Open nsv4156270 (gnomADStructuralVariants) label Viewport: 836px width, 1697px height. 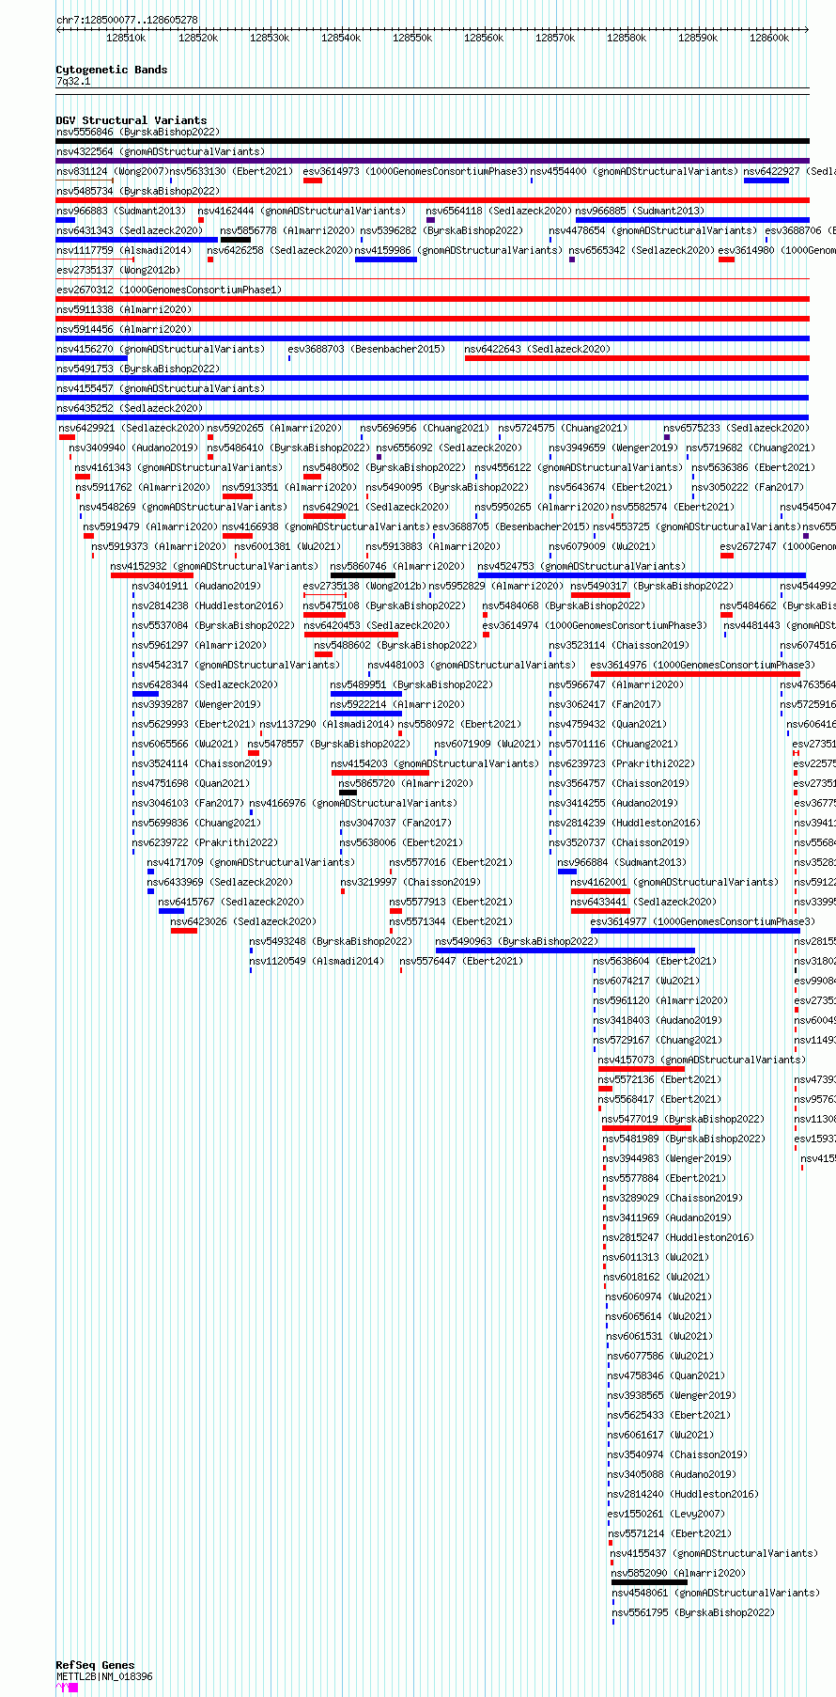click(x=161, y=349)
